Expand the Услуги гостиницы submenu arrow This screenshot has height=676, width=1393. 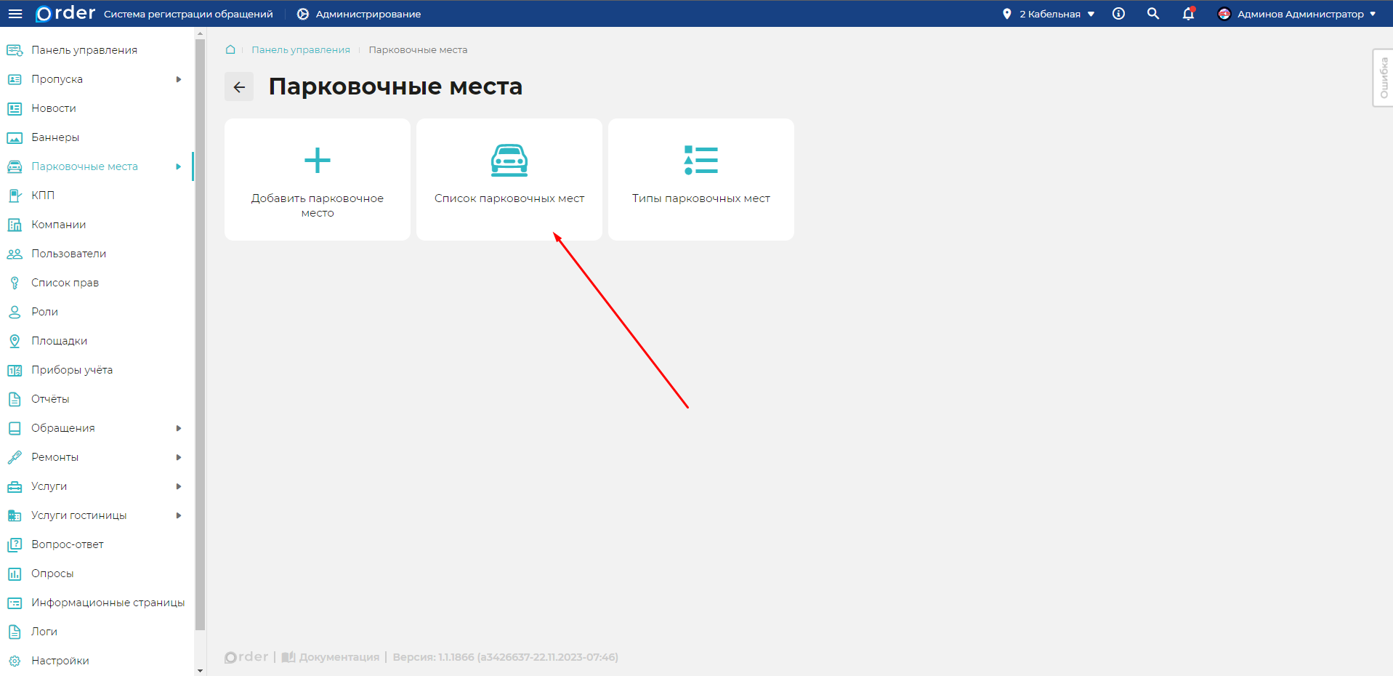[x=179, y=515]
